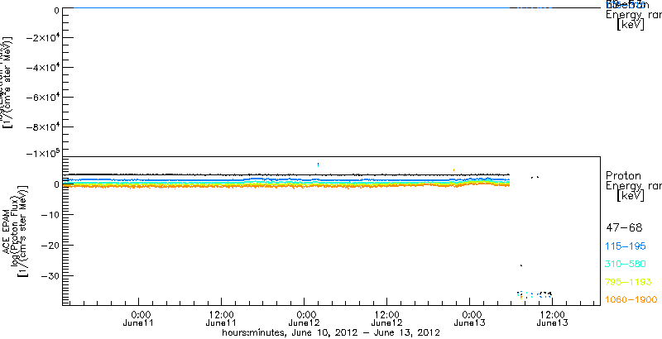Click the -1×10⁵ y-axis label
Viewport: 662px width, 339px height.
pos(42,153)
